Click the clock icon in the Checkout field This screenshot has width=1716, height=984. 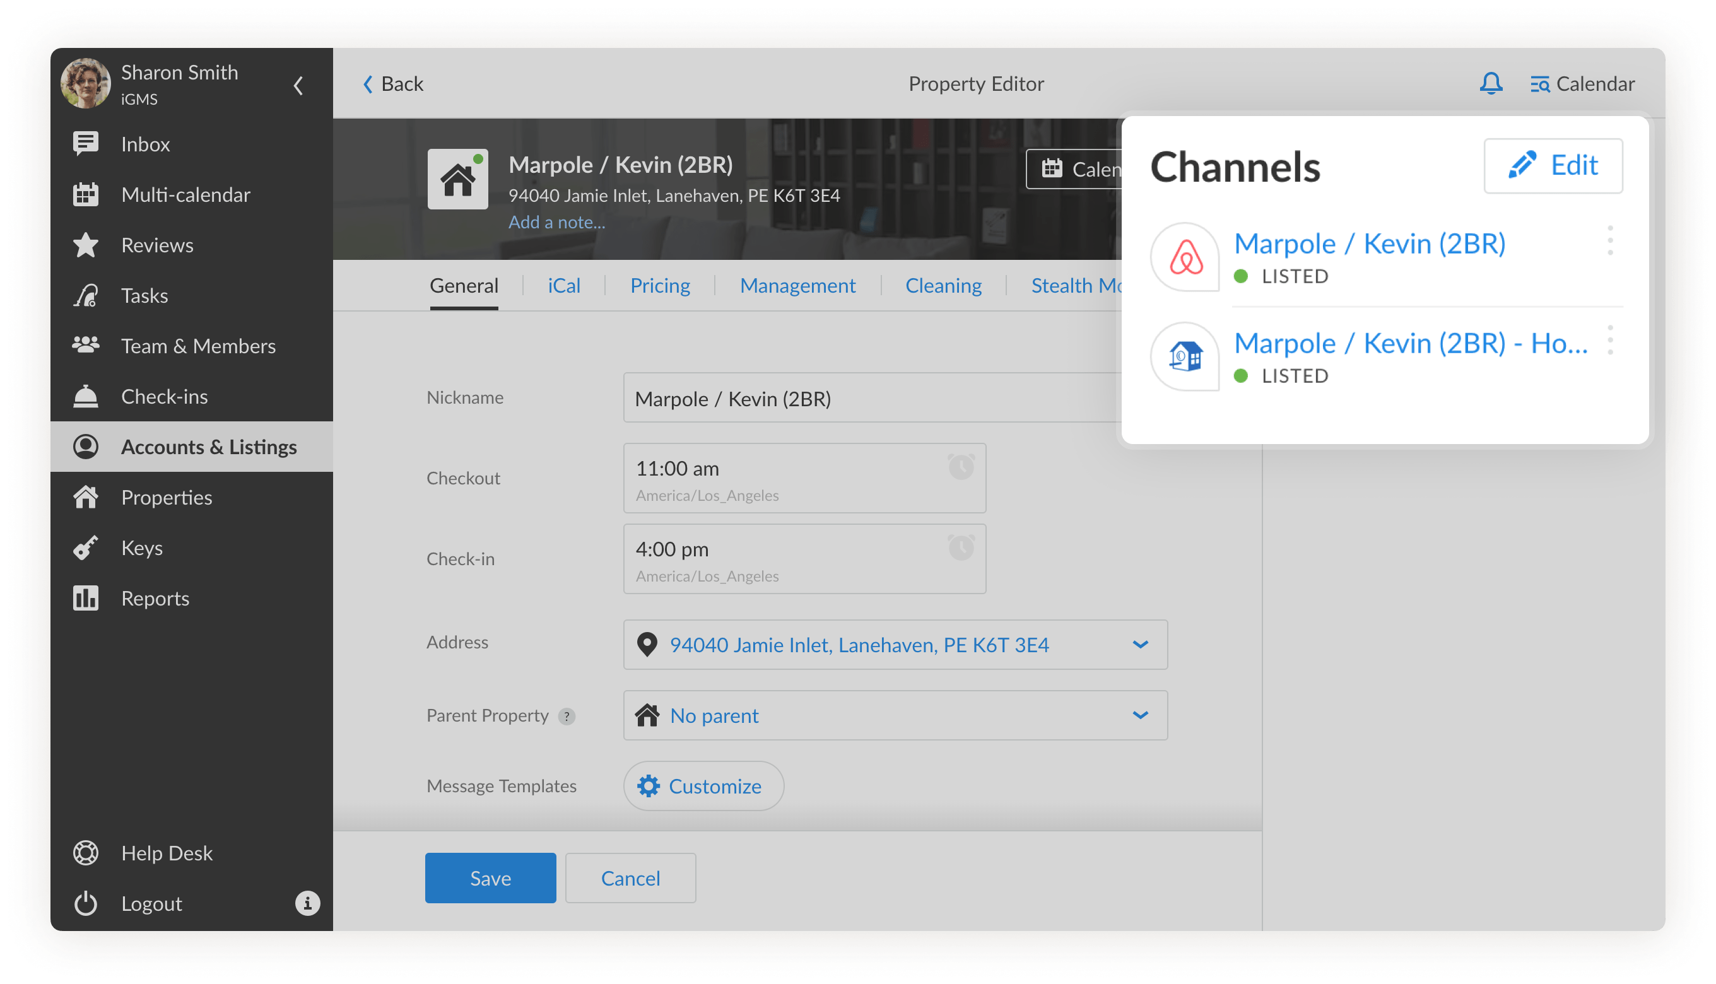[961, 466]
